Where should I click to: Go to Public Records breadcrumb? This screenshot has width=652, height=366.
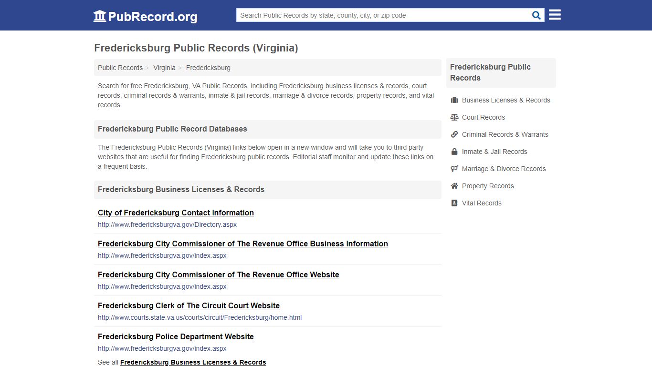click(120, 68)
